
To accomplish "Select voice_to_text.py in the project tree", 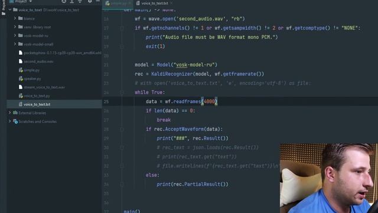I will click(37, 96).
